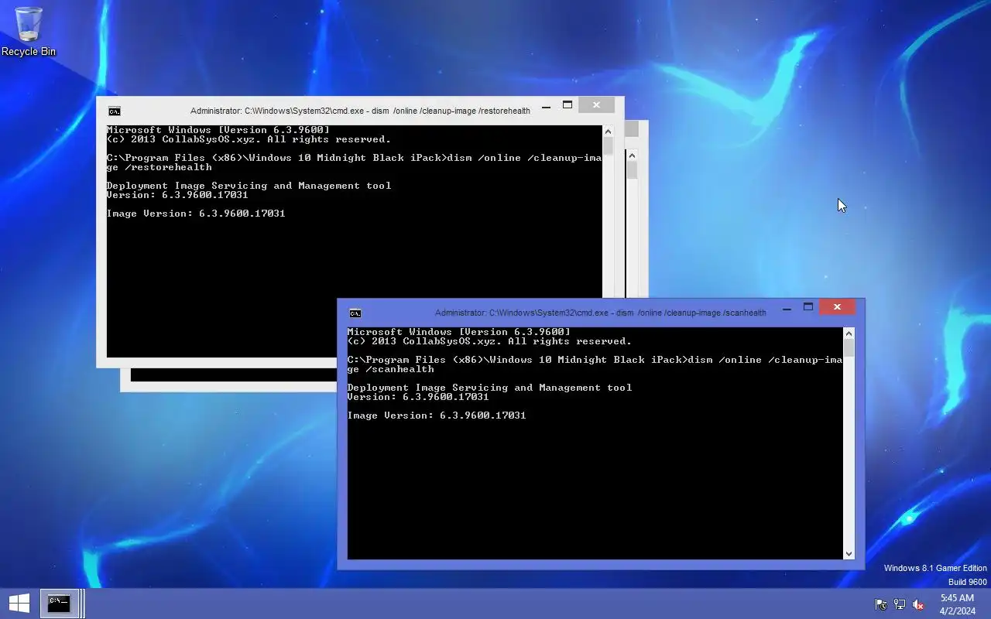Image resolution: width=991 pixels, height=619 pixels.
Task: Click the scanhealth window scrollbar thumb
Action: (x=849, y=348)
